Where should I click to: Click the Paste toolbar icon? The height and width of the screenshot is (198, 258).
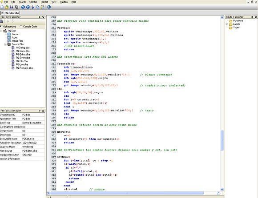[43, 7]
